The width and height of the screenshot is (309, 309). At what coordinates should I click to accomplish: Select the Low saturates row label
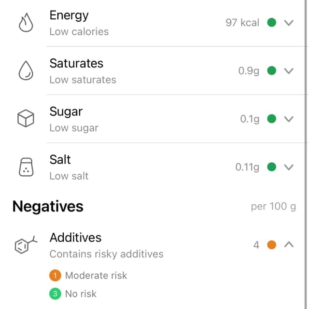pyautogui.click(x=83, y=80)
